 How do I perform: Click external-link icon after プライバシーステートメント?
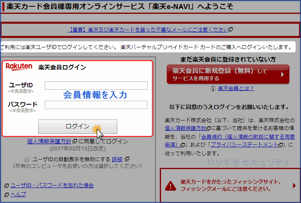(x=281, y=145)
